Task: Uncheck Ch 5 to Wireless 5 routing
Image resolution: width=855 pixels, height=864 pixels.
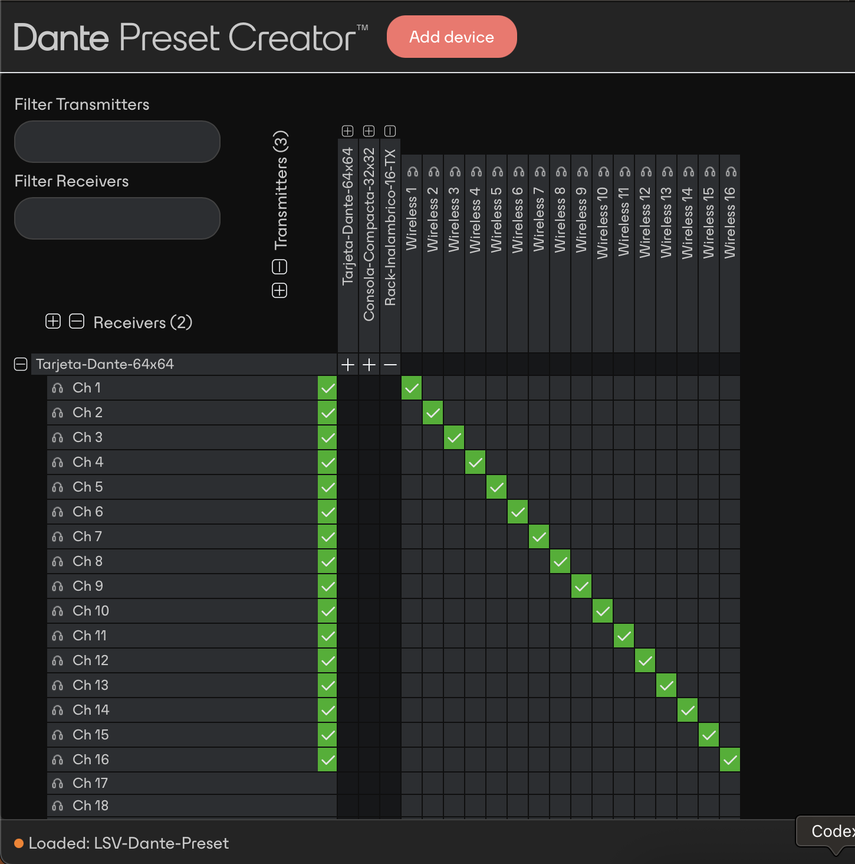Action: [496, 487]
